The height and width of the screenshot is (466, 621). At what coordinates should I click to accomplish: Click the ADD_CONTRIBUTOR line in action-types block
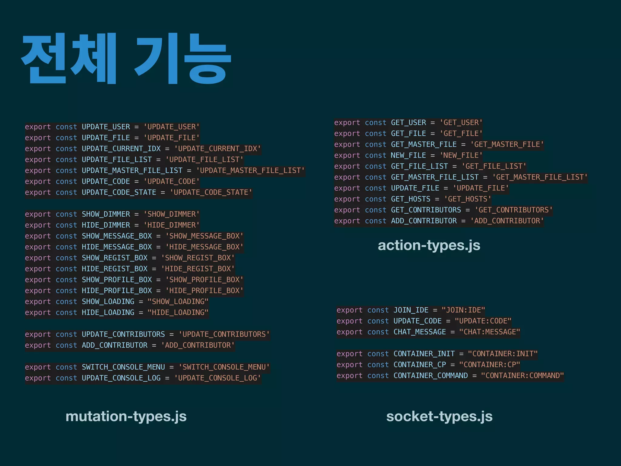439,221
